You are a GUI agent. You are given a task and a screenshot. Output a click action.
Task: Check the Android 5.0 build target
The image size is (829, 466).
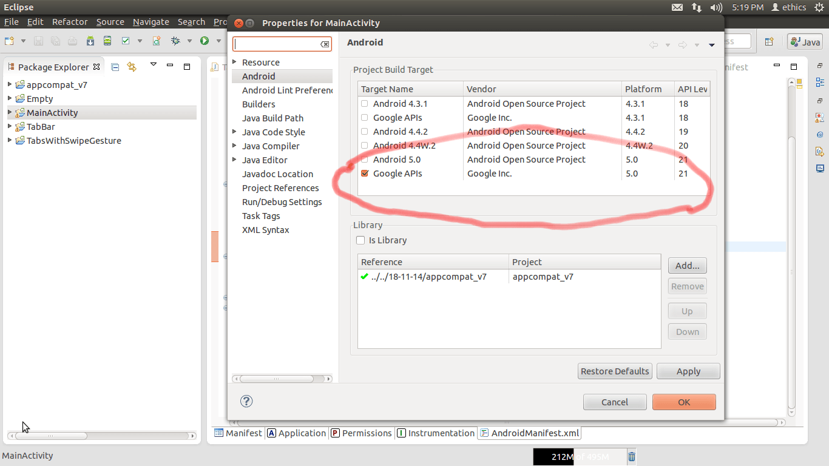[x=365, y=160]
